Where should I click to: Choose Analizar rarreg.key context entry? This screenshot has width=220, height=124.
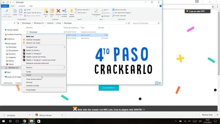point(44,40)
